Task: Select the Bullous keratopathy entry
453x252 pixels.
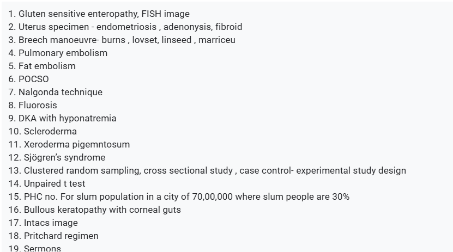Action: 94,210
